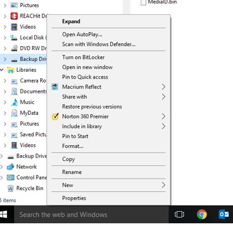Click the Music library note icon
Viewport: 233px width, 239px height.
[14, 102]
